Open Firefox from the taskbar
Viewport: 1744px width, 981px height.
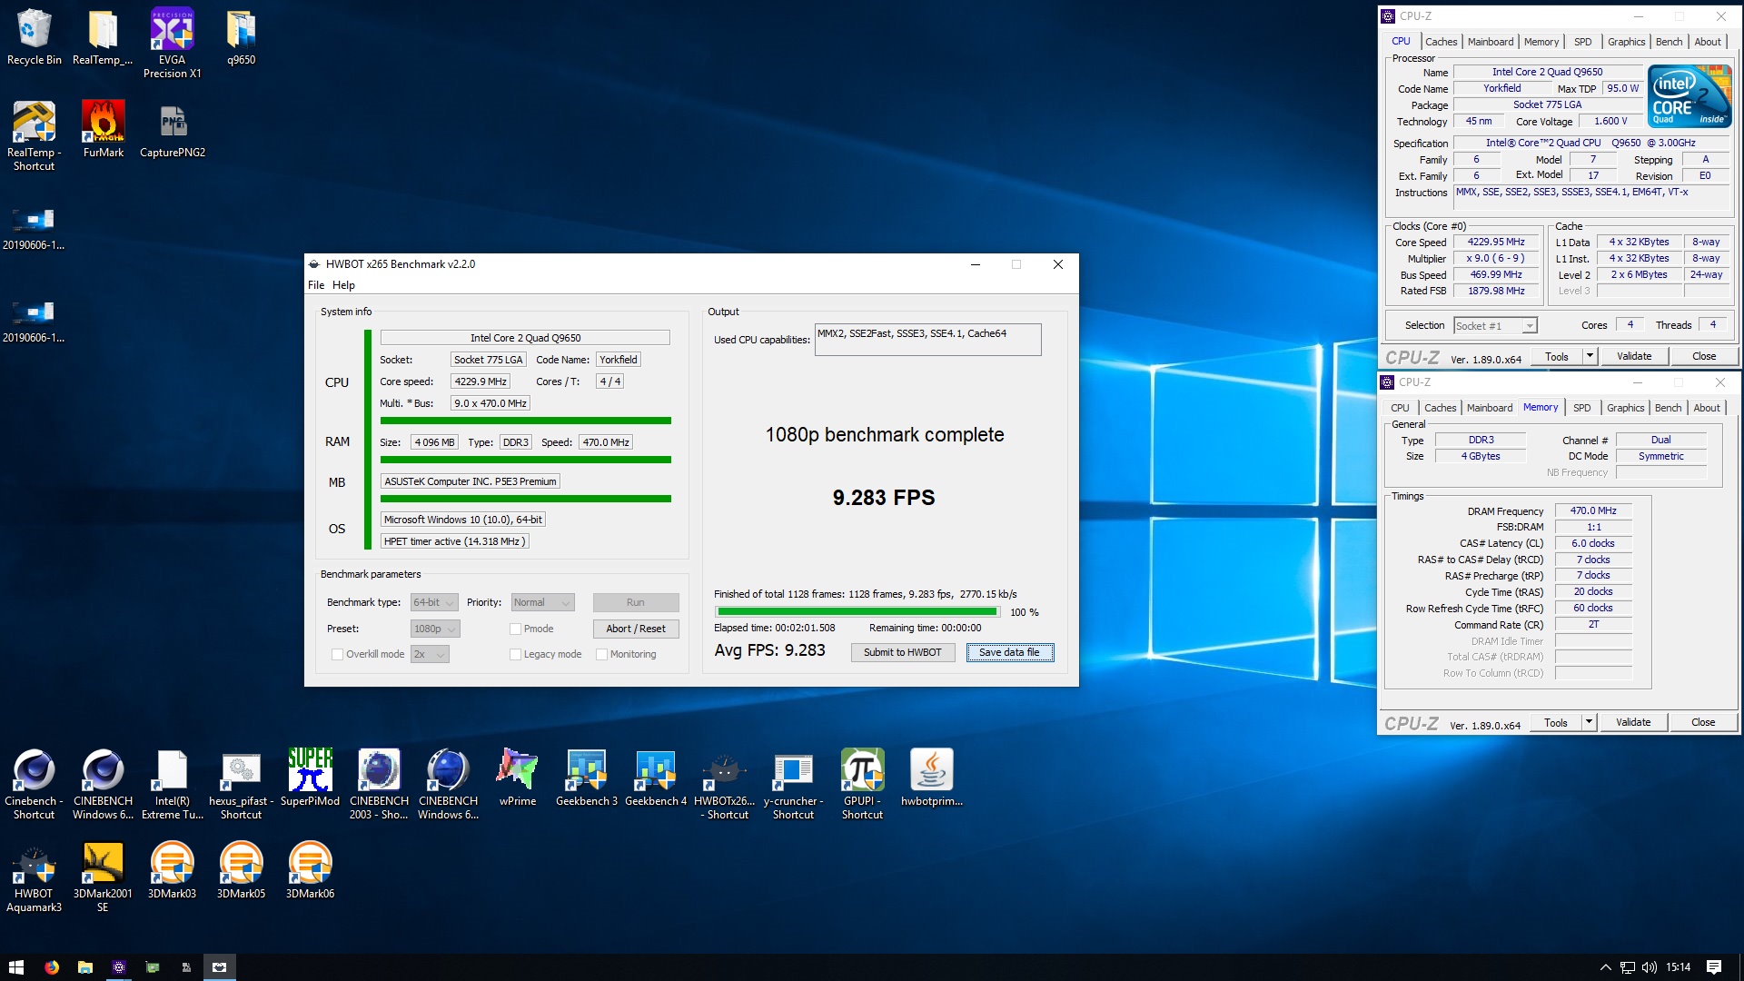(x=51, y=967)
